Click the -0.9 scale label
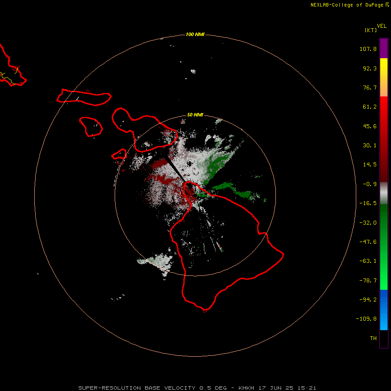Viewport: 391px width, 391px height. [x=370, y=184]
